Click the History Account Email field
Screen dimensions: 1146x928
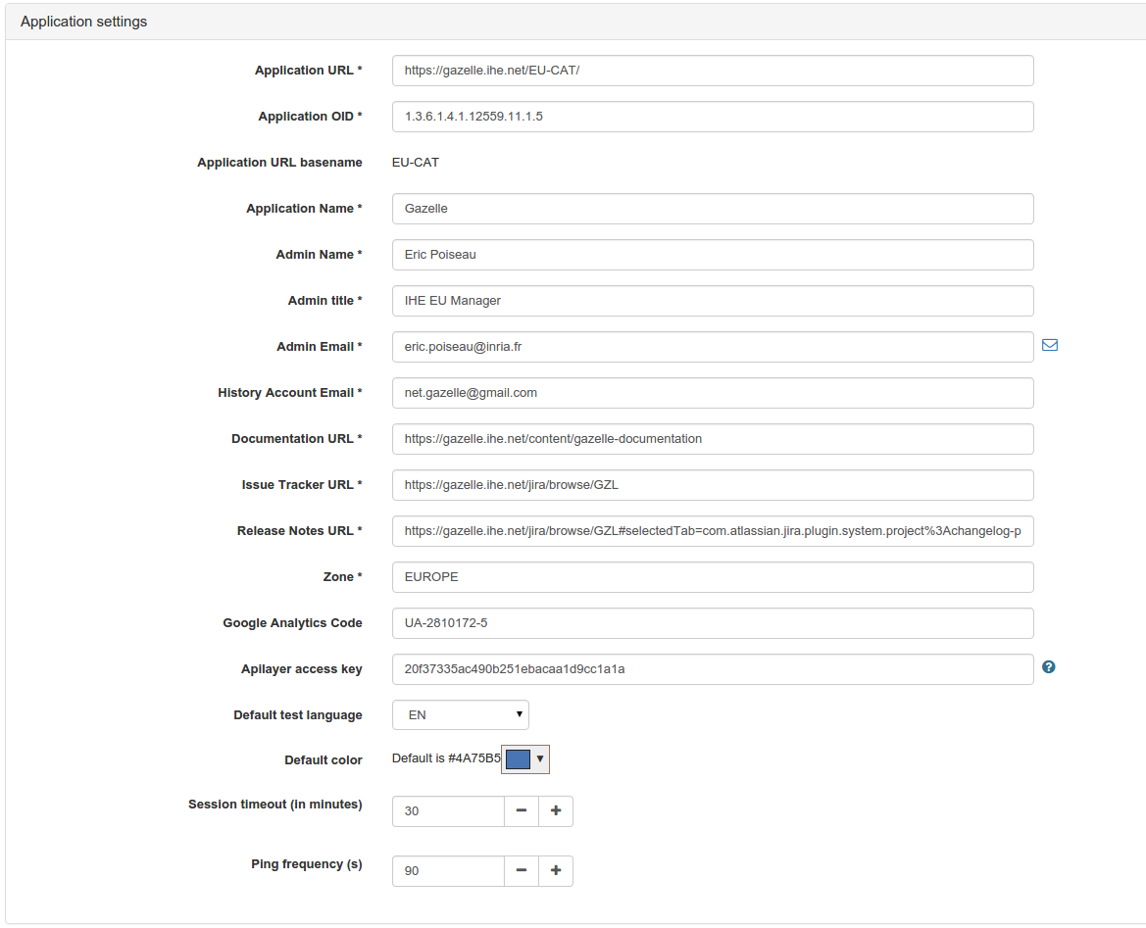tap(712, 393)
